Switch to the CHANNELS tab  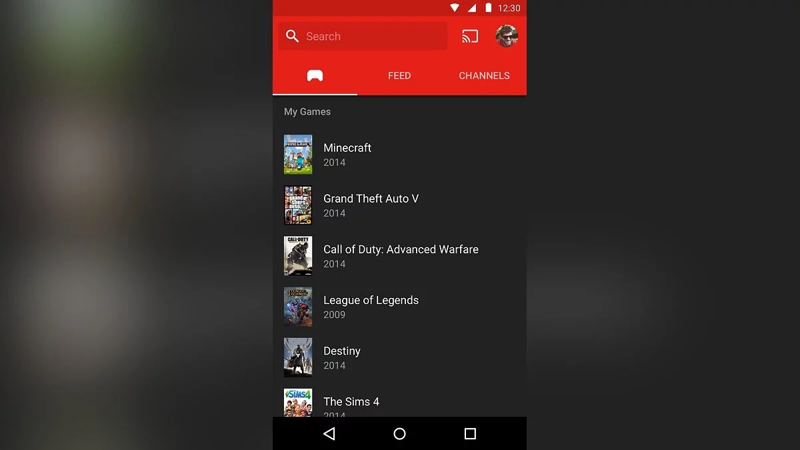click(484, 76)
